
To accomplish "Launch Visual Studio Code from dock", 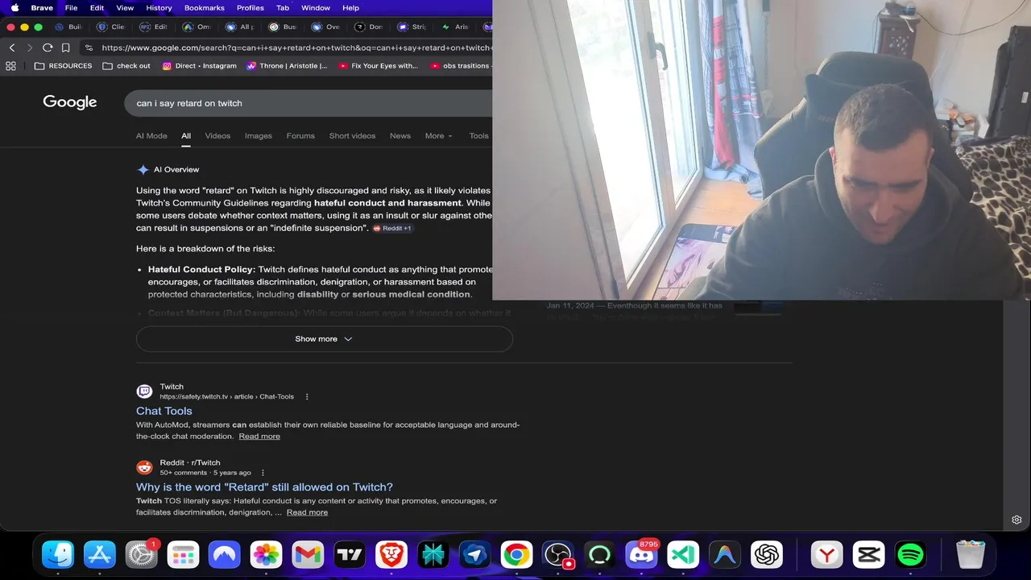I will (683, 554).
